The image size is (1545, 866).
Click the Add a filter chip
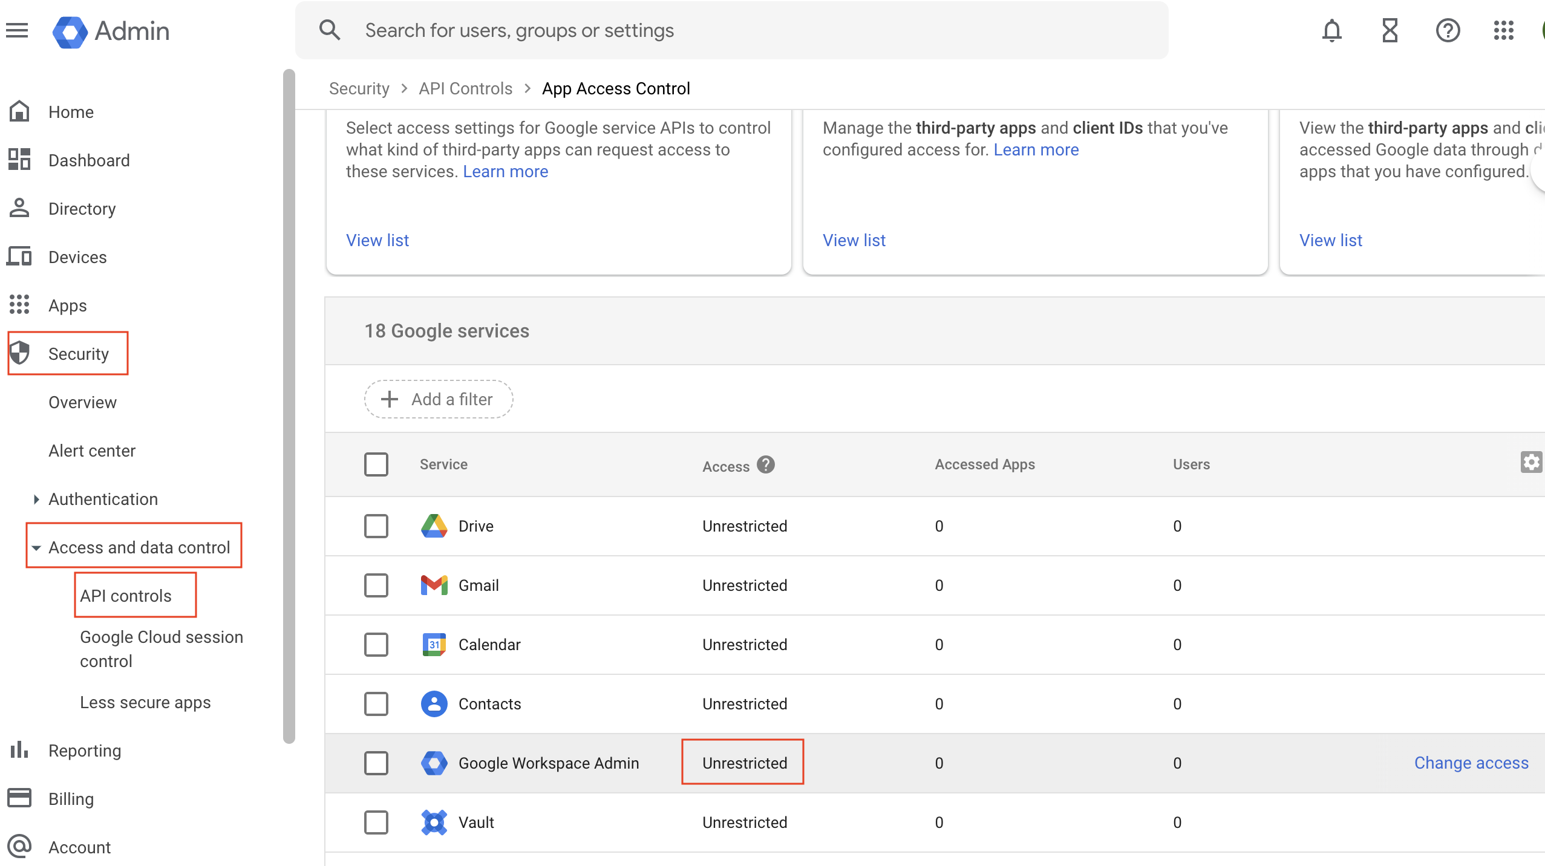(x=439, y=399)
